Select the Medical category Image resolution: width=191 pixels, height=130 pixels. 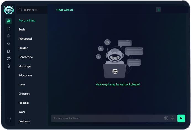click(x=23, y=103)
